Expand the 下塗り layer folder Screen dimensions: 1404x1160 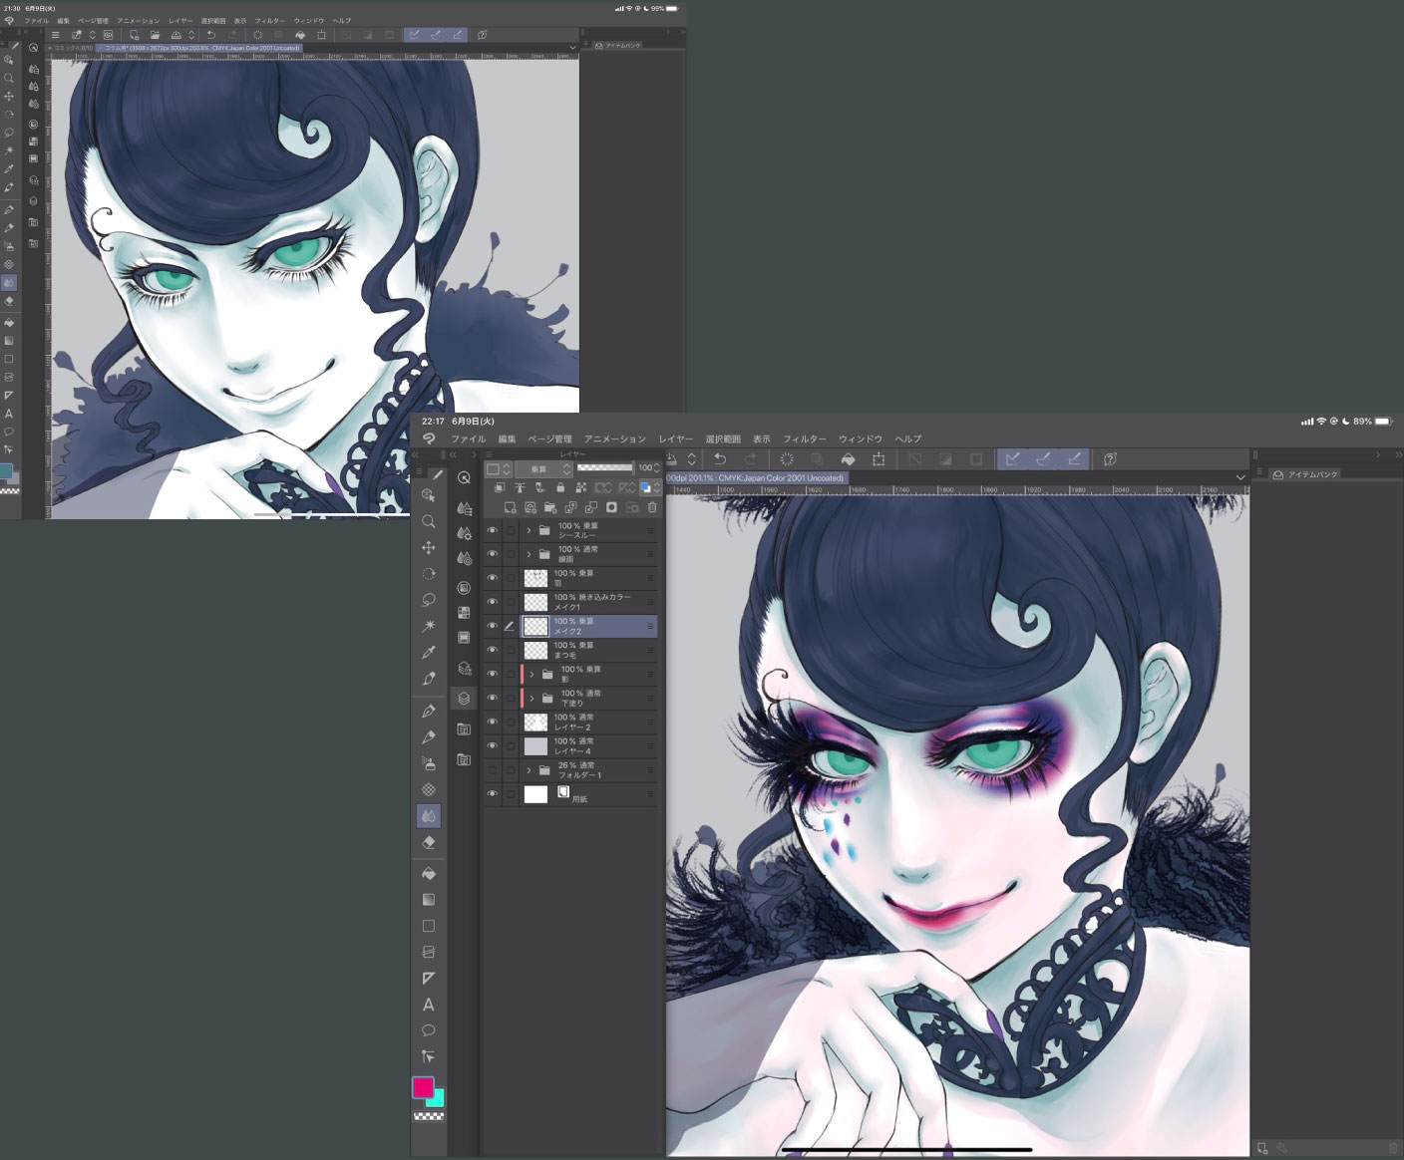pos(531,698)
